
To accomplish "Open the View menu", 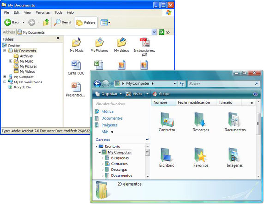I will tap(28, 12).
